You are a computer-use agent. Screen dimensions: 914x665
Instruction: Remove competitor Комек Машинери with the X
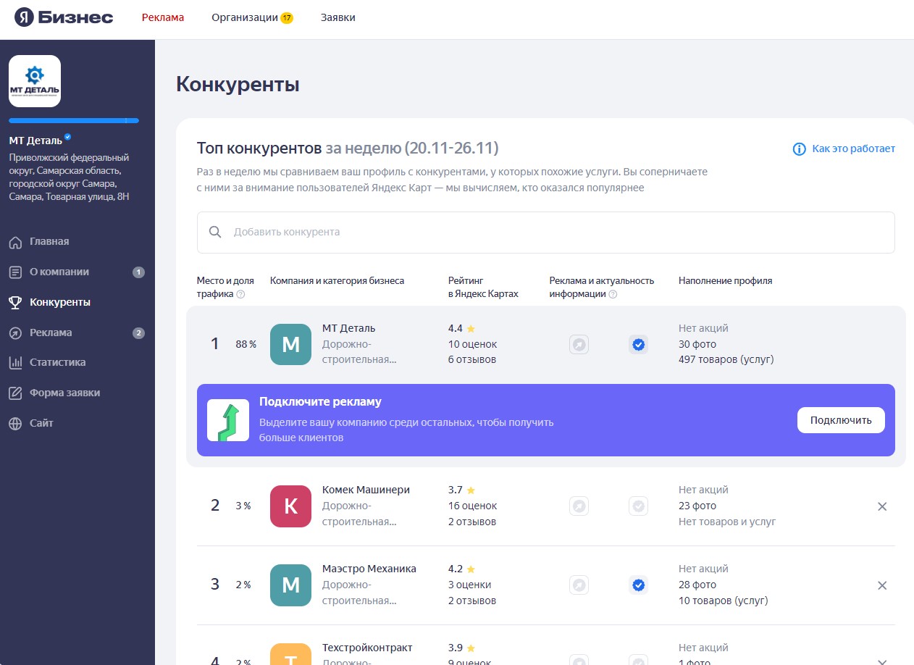pos(882,506)
